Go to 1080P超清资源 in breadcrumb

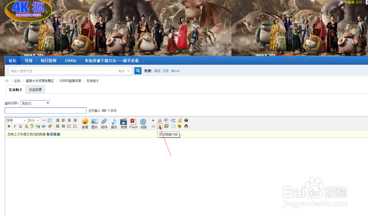(70, 81)
